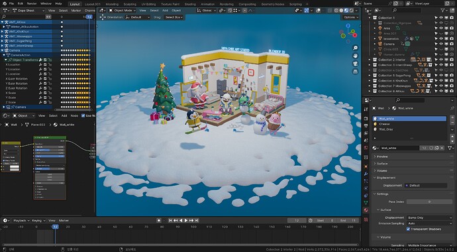Toggle eye visibility of Collection 5 SugarPeng
The image size is (457, 252).
pyautogui.click(x=441, y=76)
